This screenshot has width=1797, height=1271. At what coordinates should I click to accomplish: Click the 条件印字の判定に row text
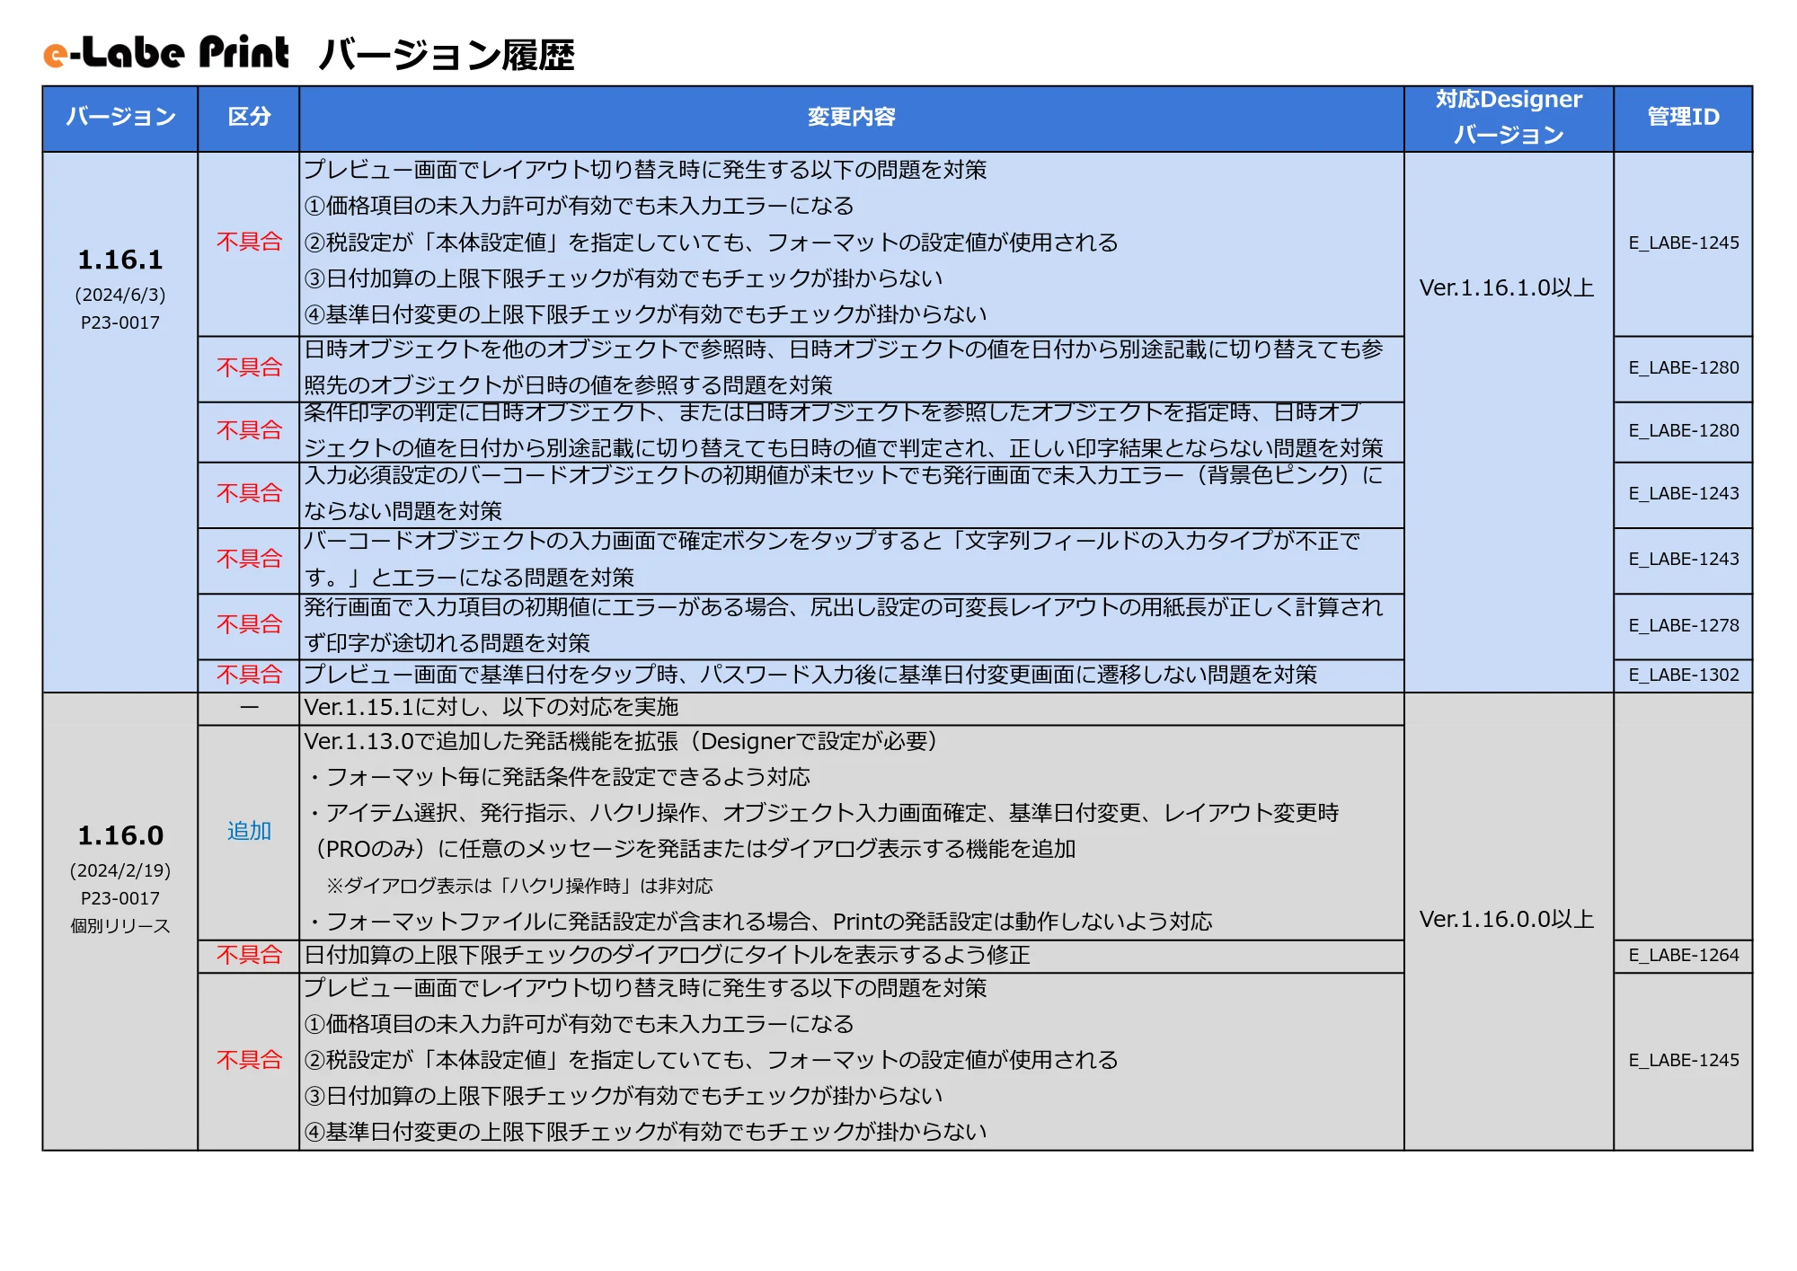[x=843, y=431]
